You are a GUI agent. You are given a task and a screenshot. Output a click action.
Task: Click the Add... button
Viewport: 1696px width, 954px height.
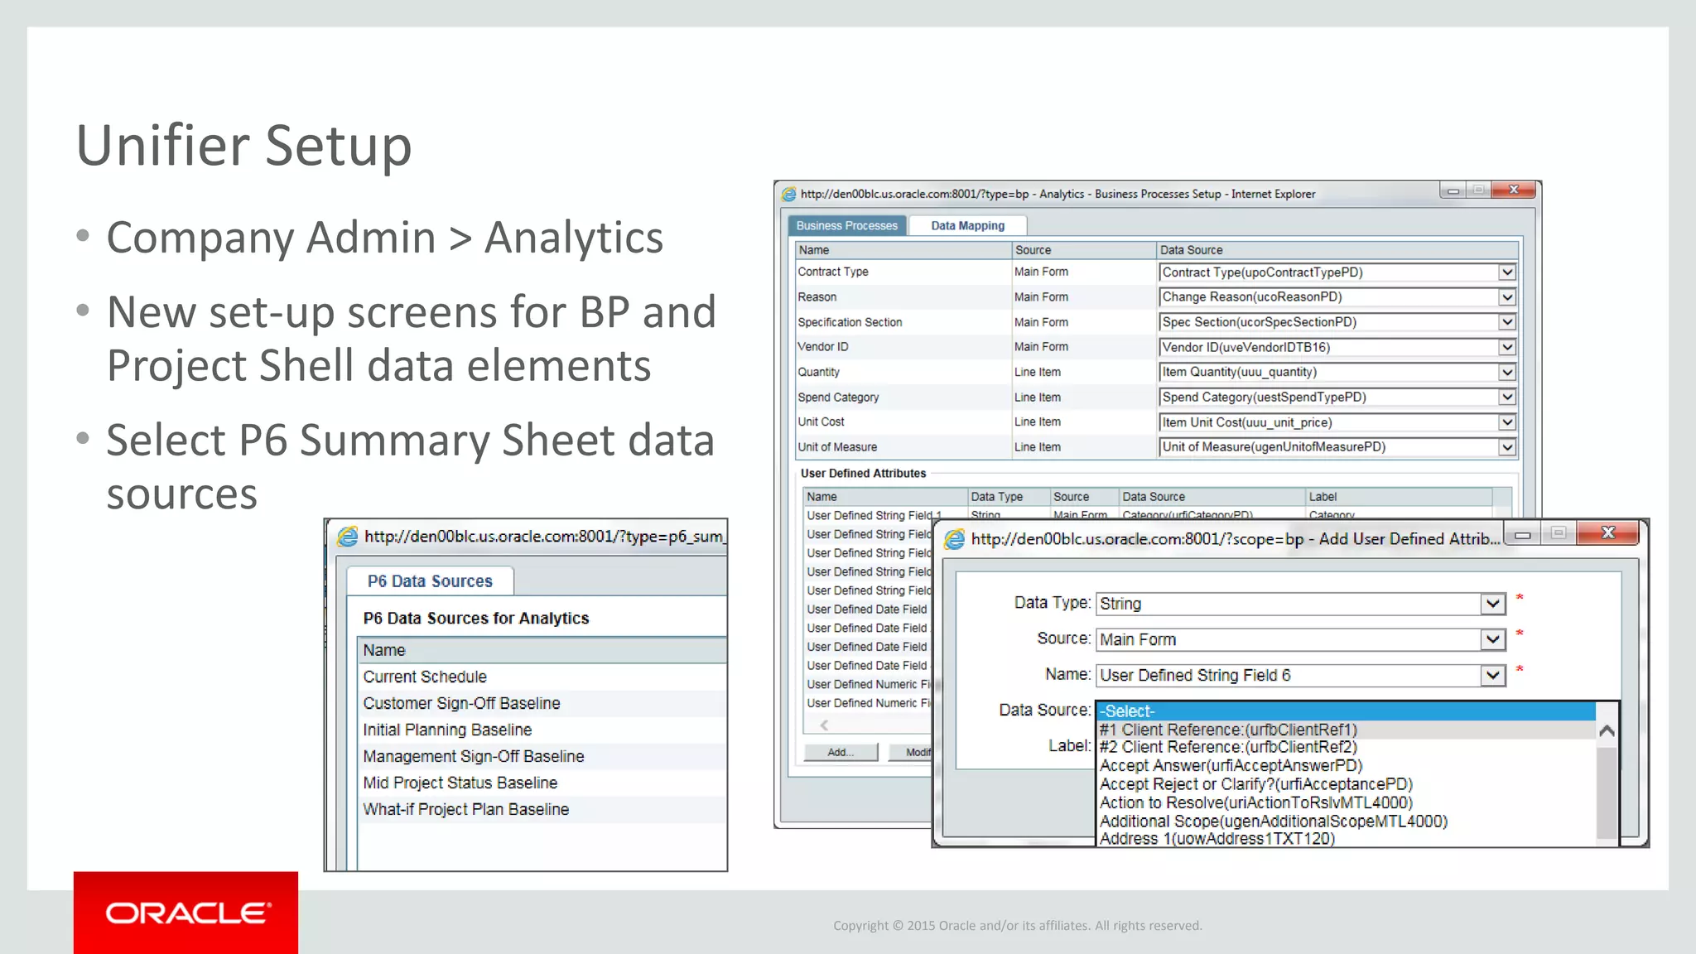[840, 752]
